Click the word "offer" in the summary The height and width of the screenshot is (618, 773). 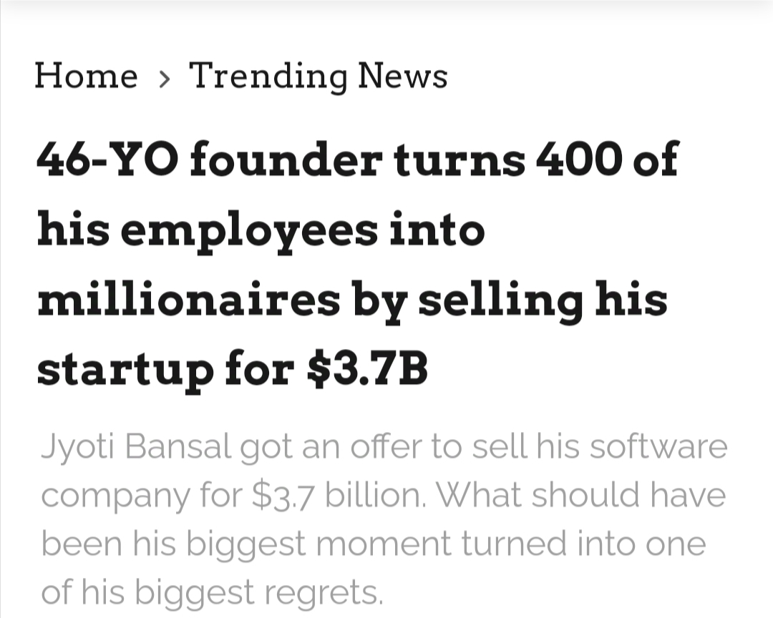coord(387,447)
